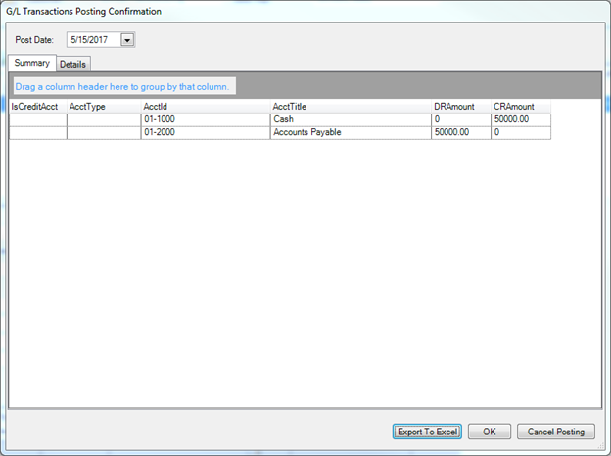Viewport: 611px width, 456px height.
Task: Click the AcctType cell in Accounts Payable row
Action: click(104, 132)
